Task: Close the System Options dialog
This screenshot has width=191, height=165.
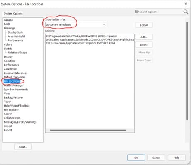Action: click(x=186, y=4)
